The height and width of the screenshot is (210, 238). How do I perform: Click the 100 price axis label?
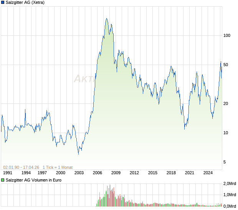tap(227, 36)
